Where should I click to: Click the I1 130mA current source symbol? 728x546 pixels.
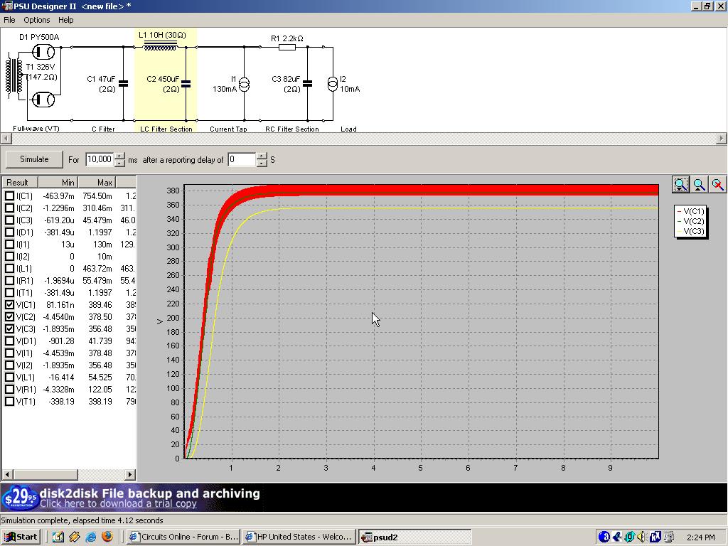(244, 85)
